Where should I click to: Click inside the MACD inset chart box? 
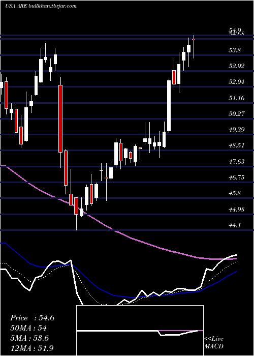[140, 331]
